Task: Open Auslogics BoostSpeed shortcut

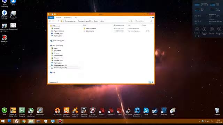Action: [67, 112]
